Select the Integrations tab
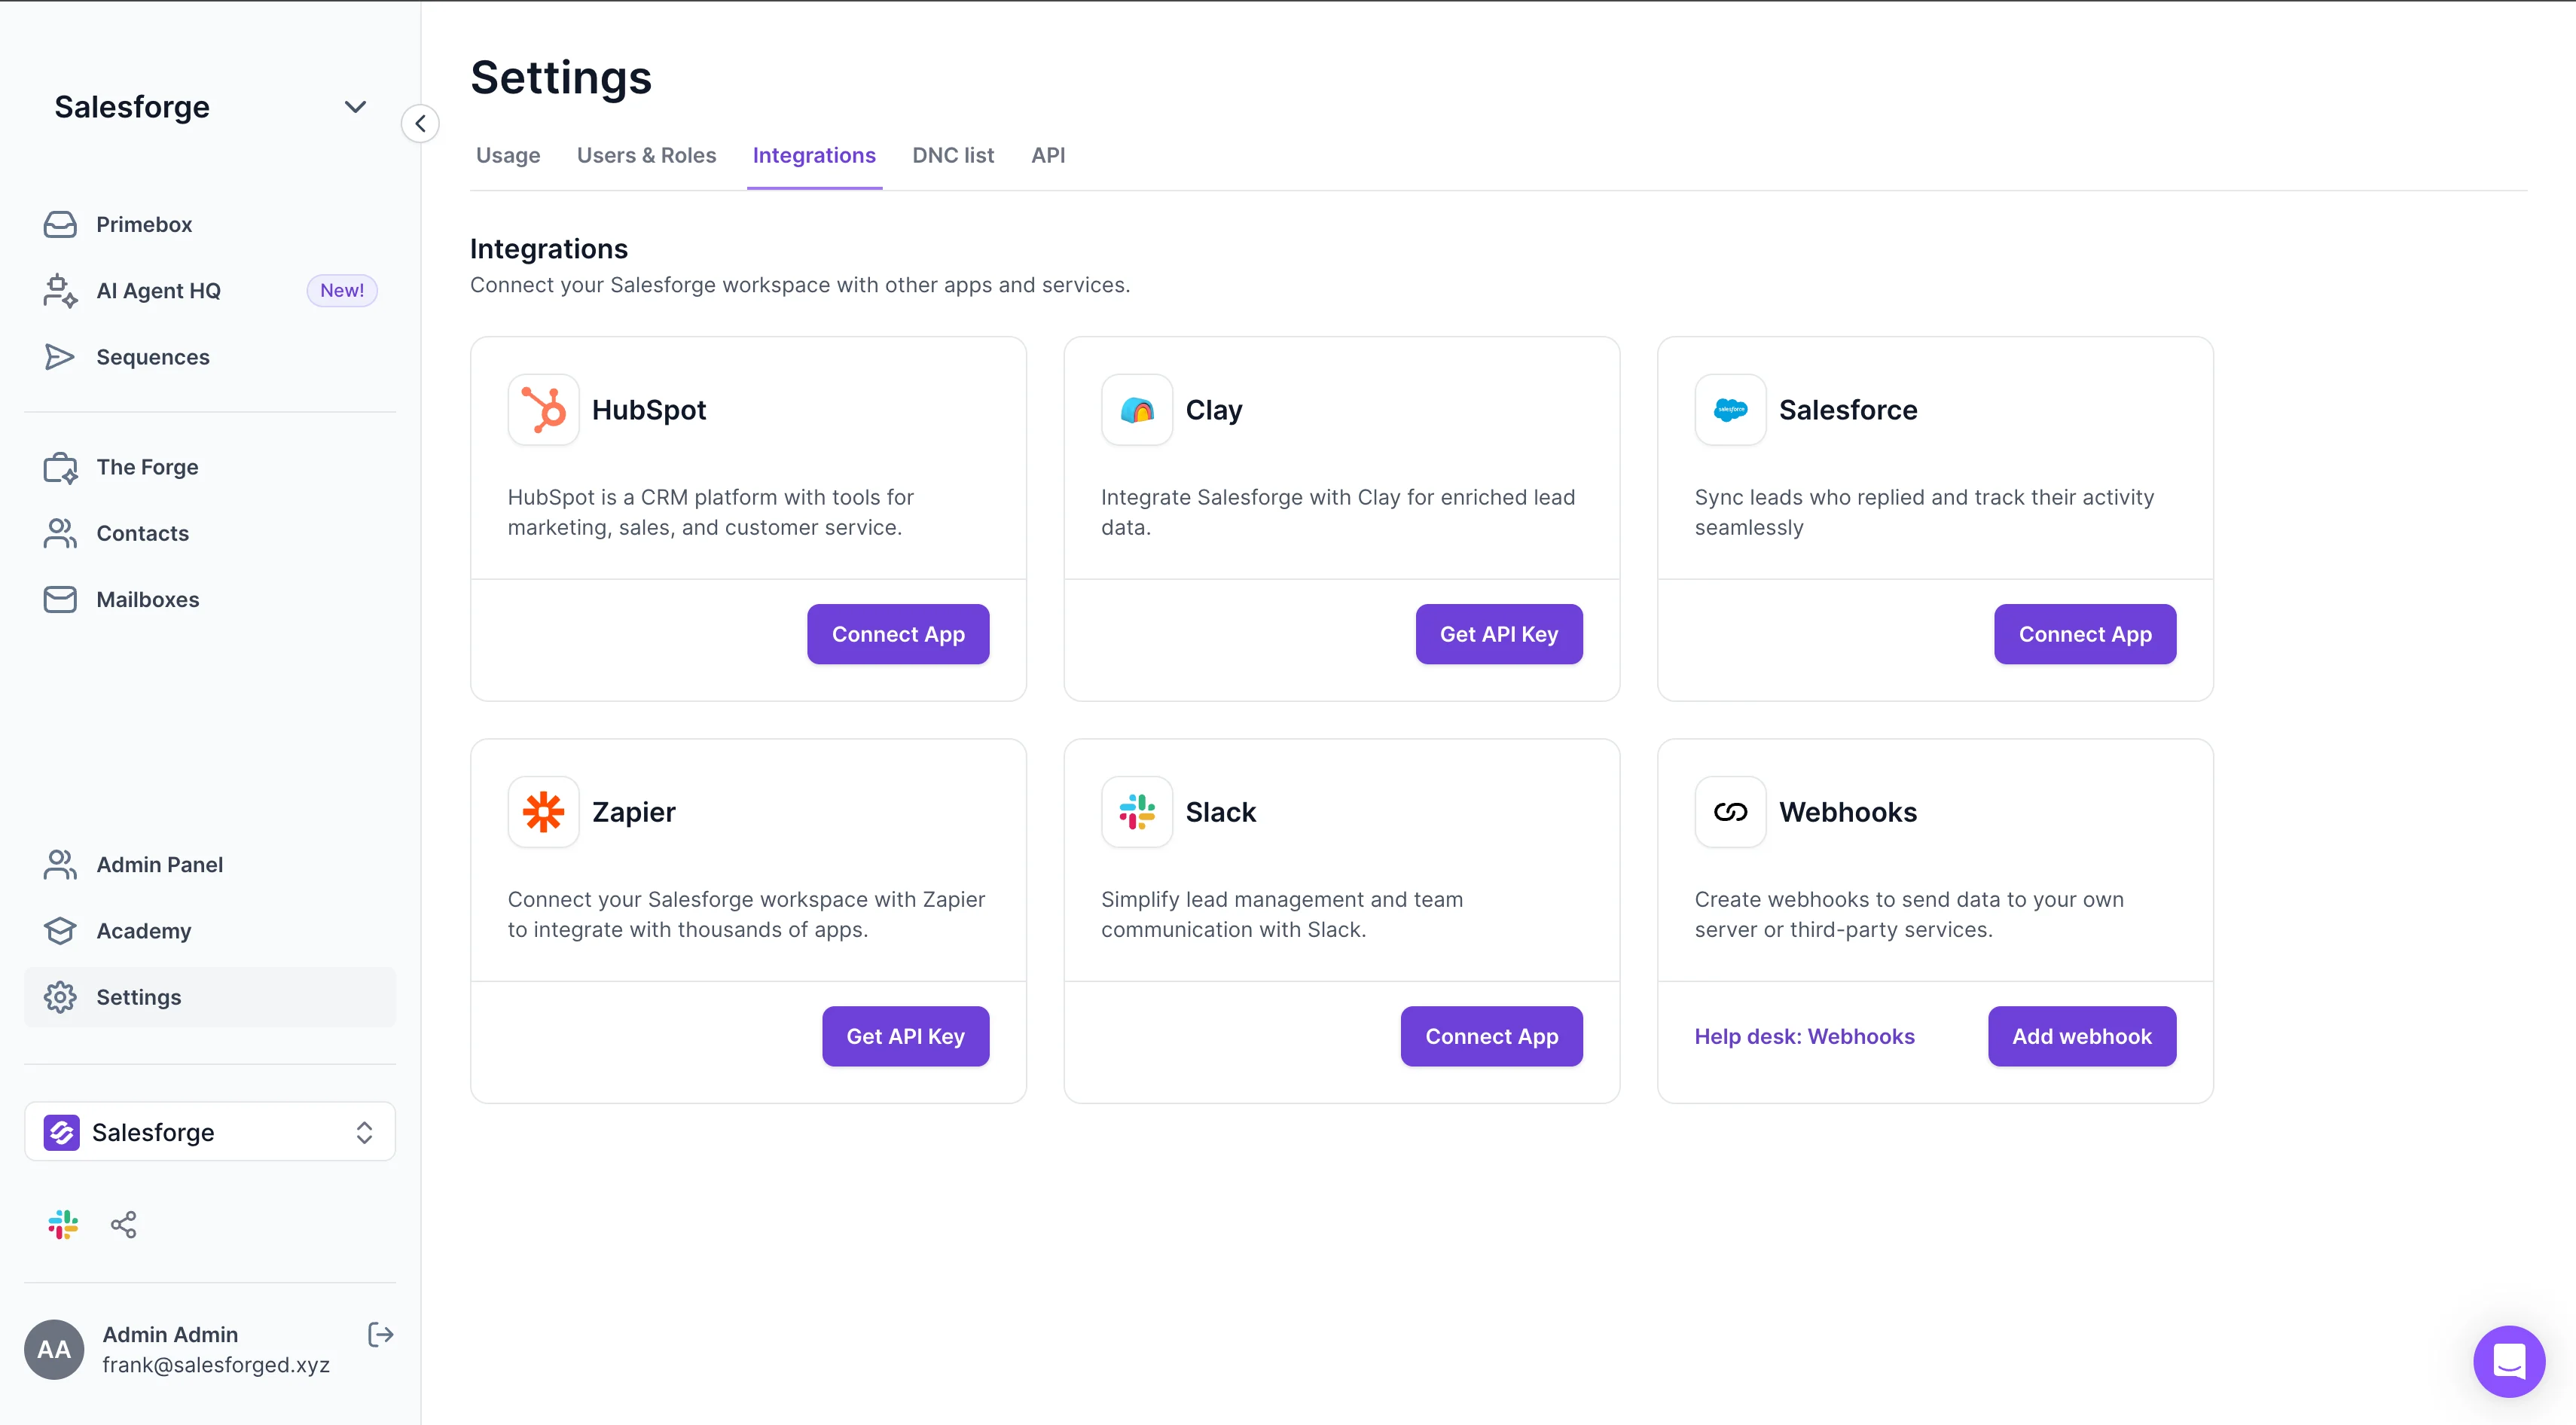2576x1425 pixels. (x=814, y=155)
